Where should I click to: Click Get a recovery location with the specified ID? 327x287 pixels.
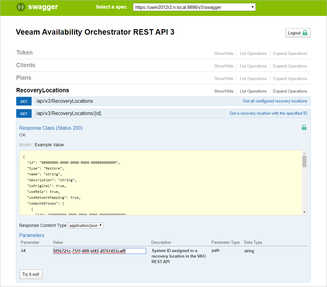(268, 113)
